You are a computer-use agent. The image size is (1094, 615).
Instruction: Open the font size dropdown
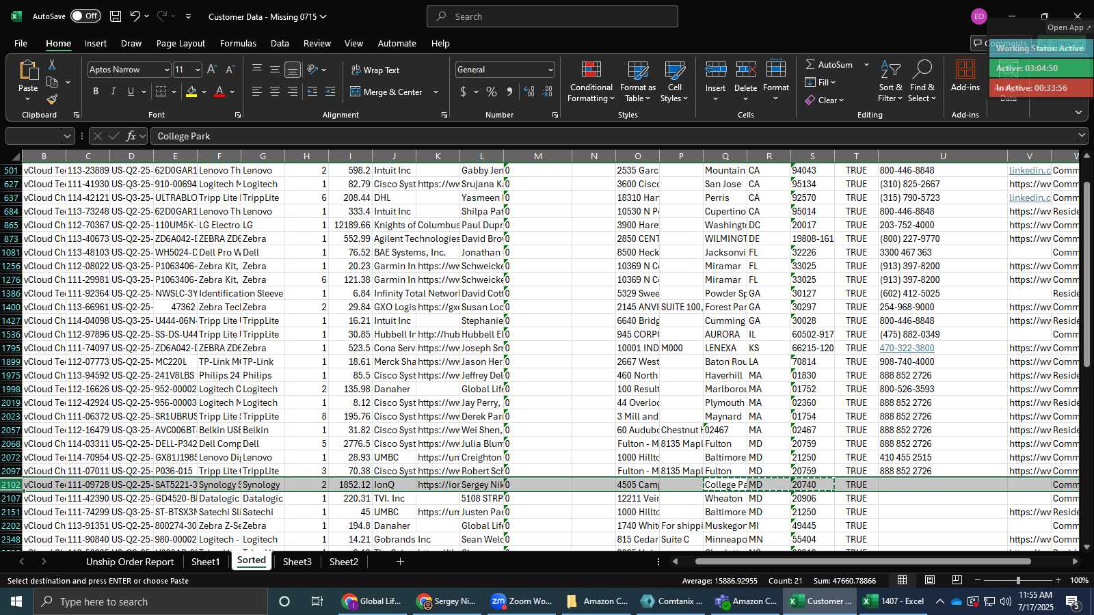coord(198,70)
